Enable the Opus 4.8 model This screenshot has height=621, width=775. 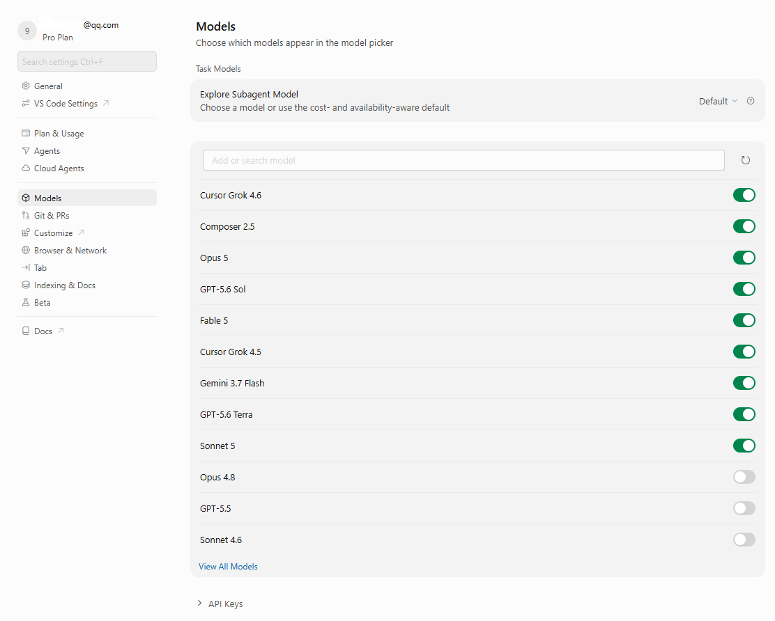tap(744, 477)
